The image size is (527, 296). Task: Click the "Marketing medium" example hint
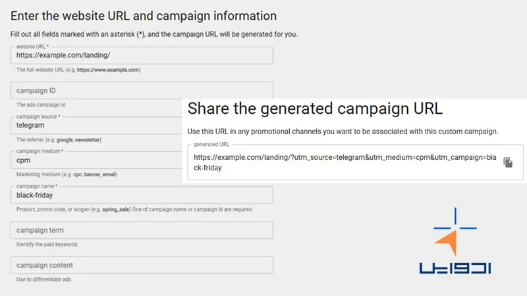67,174
